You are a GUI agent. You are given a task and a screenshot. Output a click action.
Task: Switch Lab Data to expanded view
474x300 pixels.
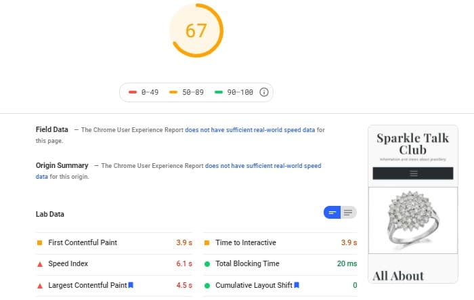[x=348, y=212]
